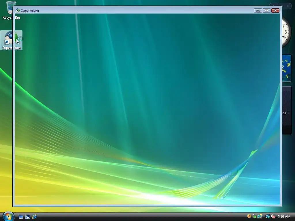This screenshot has height=221, width=295.
Task: Open the Windows Security shield tray alert
Action: coord(249,216)
